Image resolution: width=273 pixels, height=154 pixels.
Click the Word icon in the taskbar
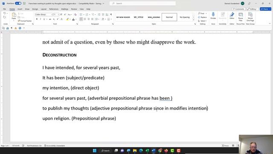click(x=154, y=151)
